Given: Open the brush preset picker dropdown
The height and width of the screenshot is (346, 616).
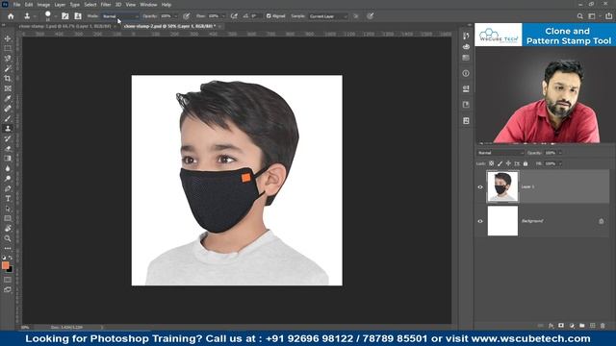Looking at the screenshot, I should [x=55, y=16].
